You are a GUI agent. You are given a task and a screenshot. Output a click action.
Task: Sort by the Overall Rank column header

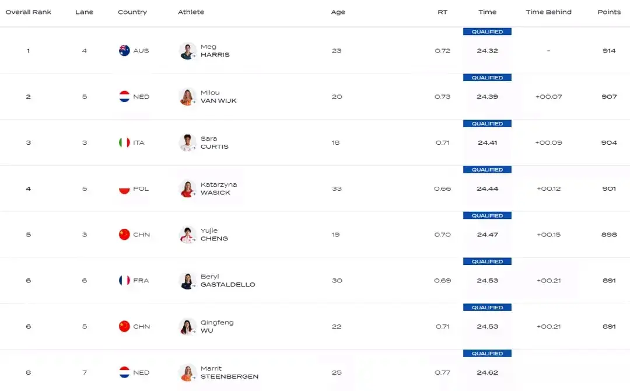click(x=29, y=12)
